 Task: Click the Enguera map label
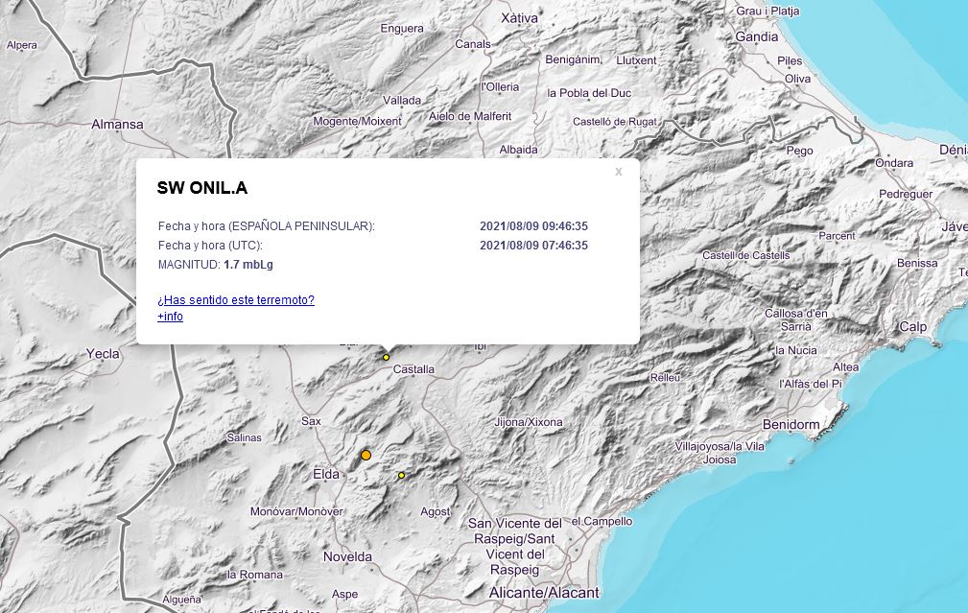point(402,29)
